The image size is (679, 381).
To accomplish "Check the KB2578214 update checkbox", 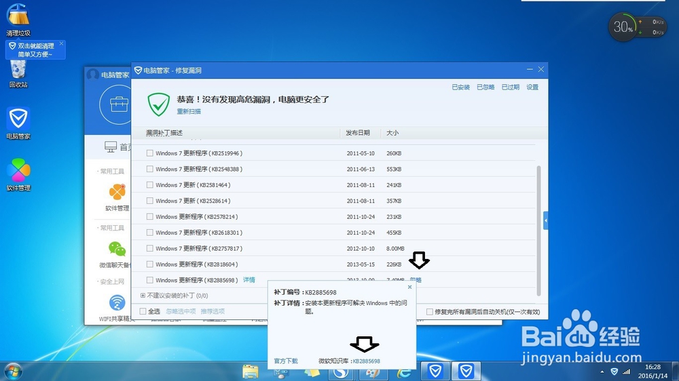I will 149,216.
